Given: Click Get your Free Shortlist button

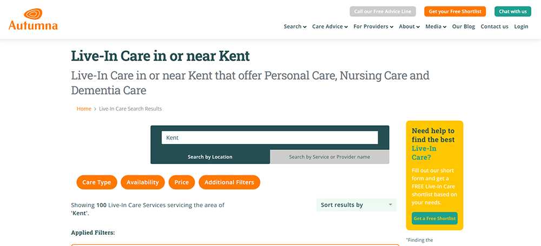Looking at the screenshot, I should tap(455, 11).
